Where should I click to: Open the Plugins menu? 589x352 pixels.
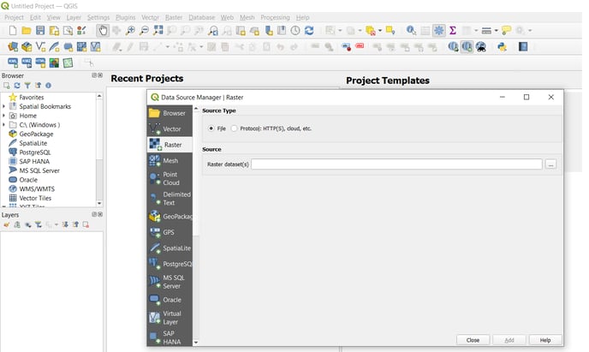click(126, 17)
